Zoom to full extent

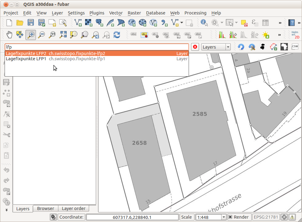63,35
